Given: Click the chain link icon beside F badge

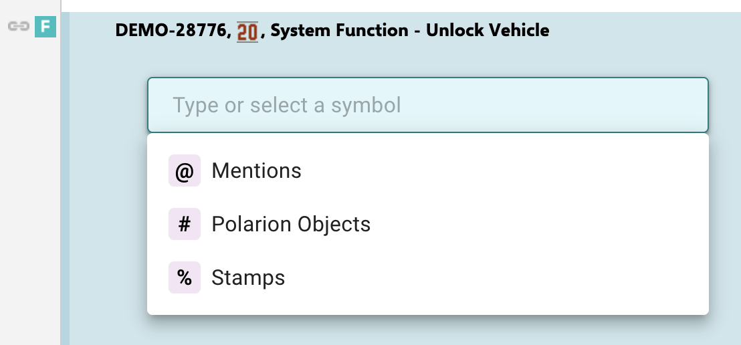Looking at the screenshot, I should coord(19,26).
